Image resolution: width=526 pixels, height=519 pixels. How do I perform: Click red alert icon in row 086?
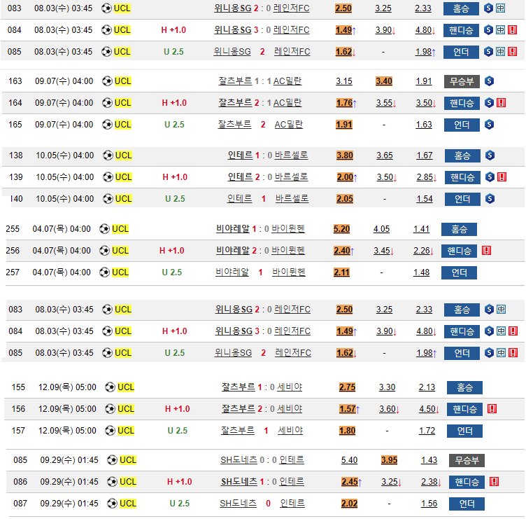[494, 482]
